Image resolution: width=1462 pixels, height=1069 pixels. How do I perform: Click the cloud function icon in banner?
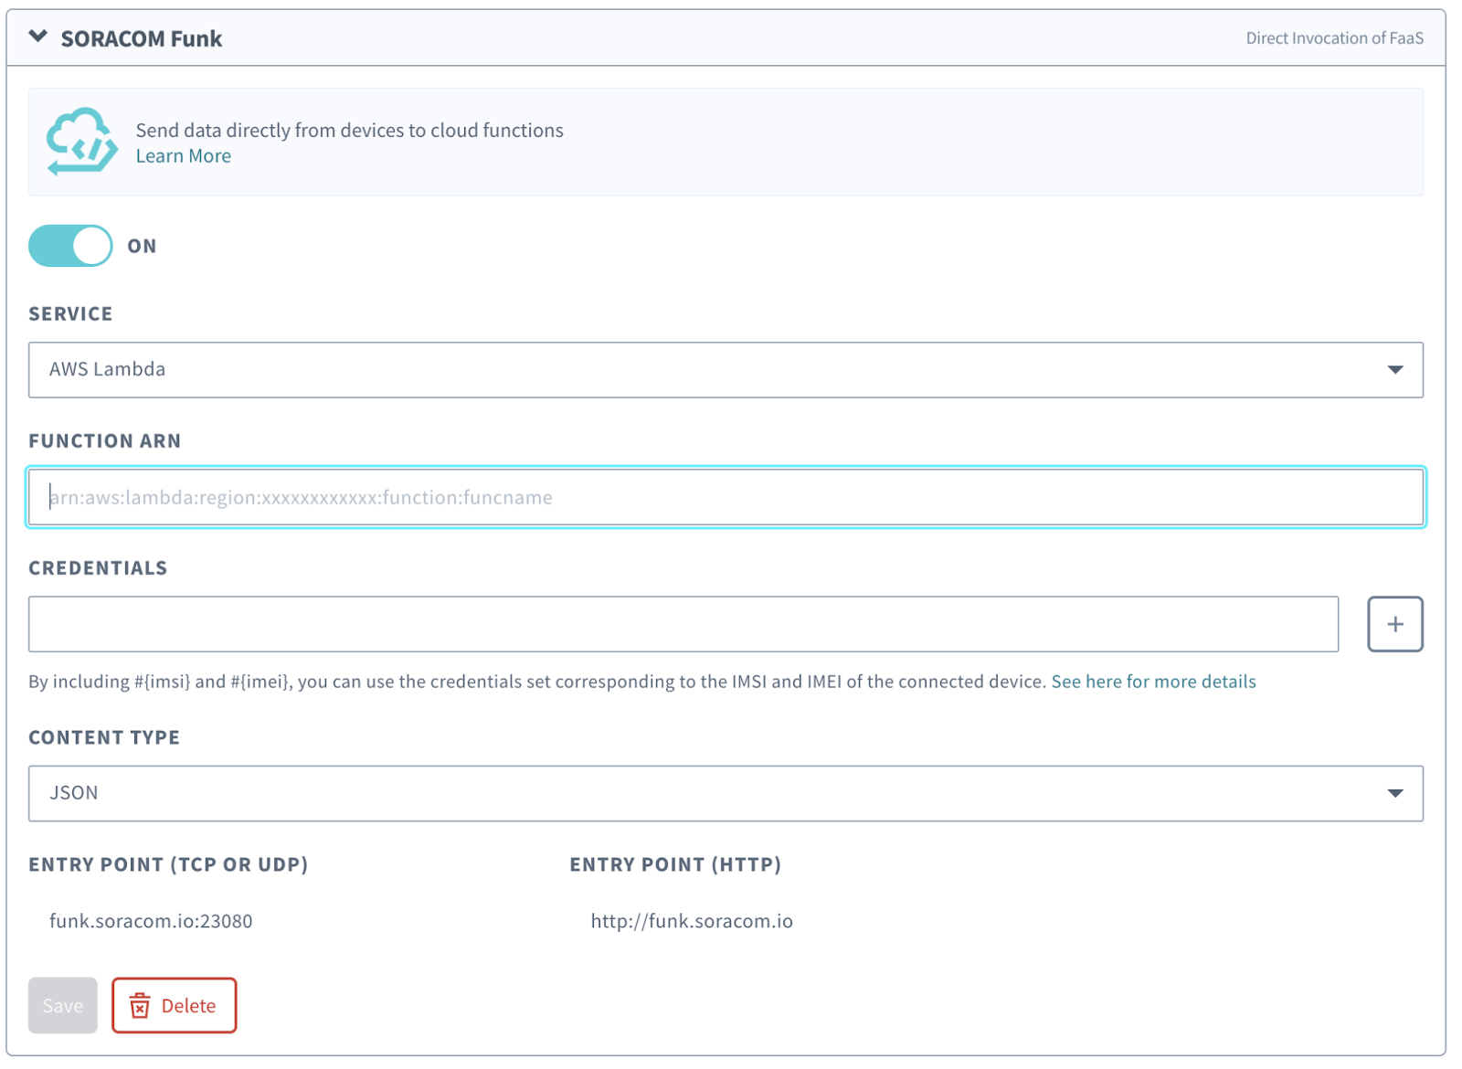click(81, 142)
